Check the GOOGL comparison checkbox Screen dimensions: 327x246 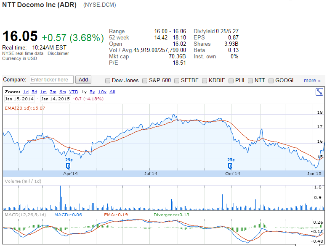tap(271, 81)
